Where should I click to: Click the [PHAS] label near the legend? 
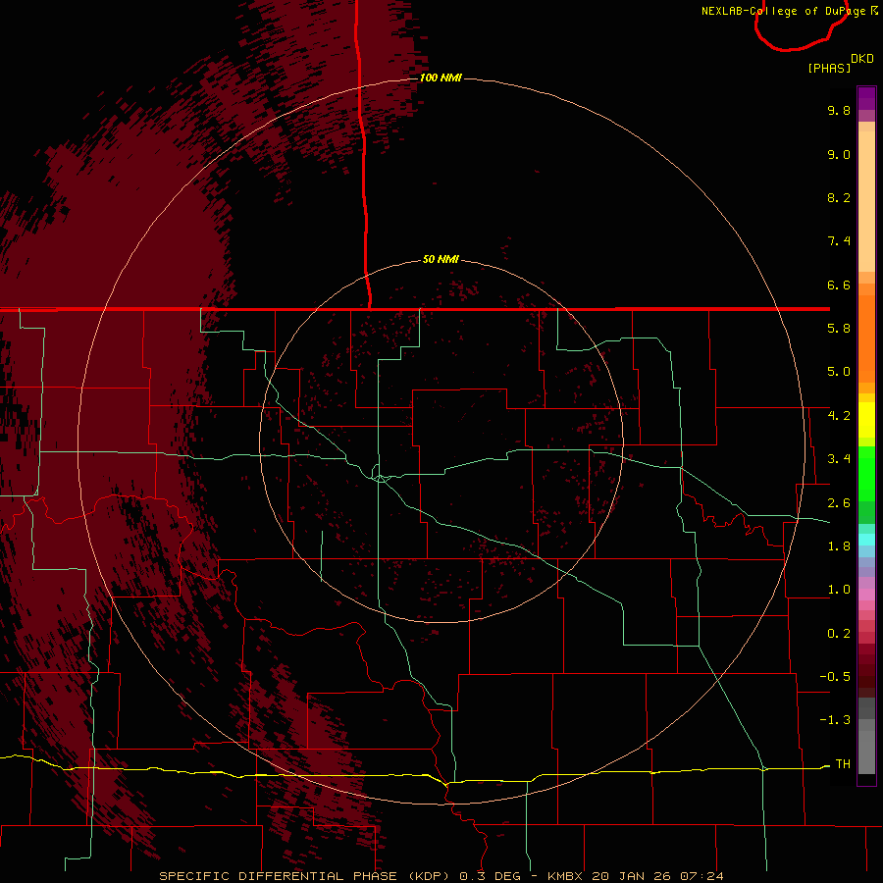(829, 68)
